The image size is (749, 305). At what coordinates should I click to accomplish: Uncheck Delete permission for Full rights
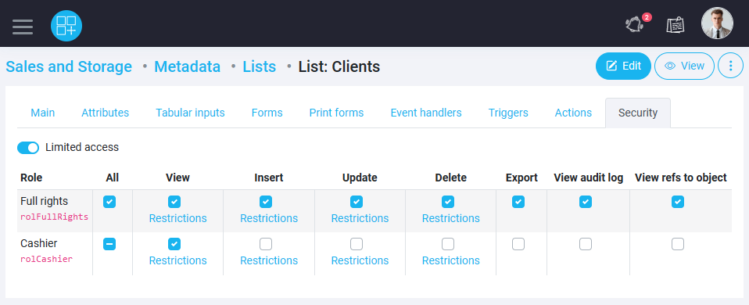(x=447, y=202)
